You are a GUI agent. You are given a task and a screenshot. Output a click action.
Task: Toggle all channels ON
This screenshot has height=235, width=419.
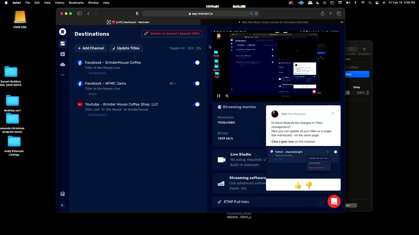pos(198,48)
